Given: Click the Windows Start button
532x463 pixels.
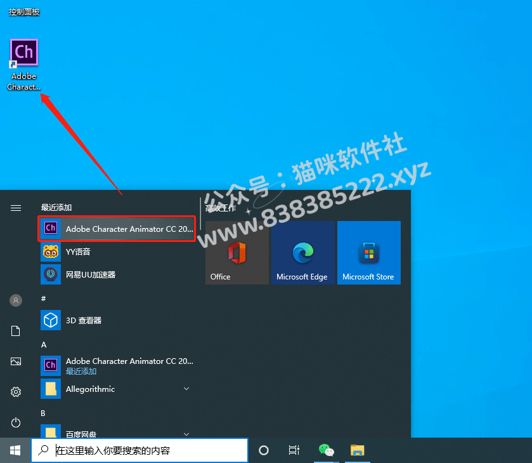Looking at the screenshot, I should click(15, 450).
